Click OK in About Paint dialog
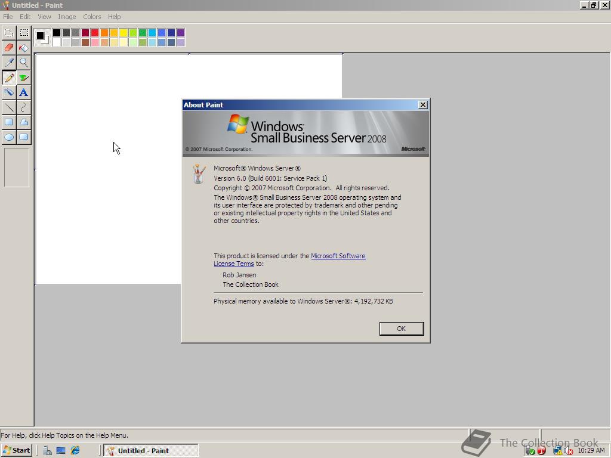 402,329
